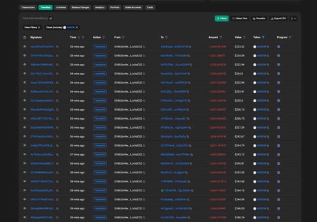Copy To address in the $236.13 row
Image resolution: width=317 pixels, height=222 pixels.
coord(187,109)
